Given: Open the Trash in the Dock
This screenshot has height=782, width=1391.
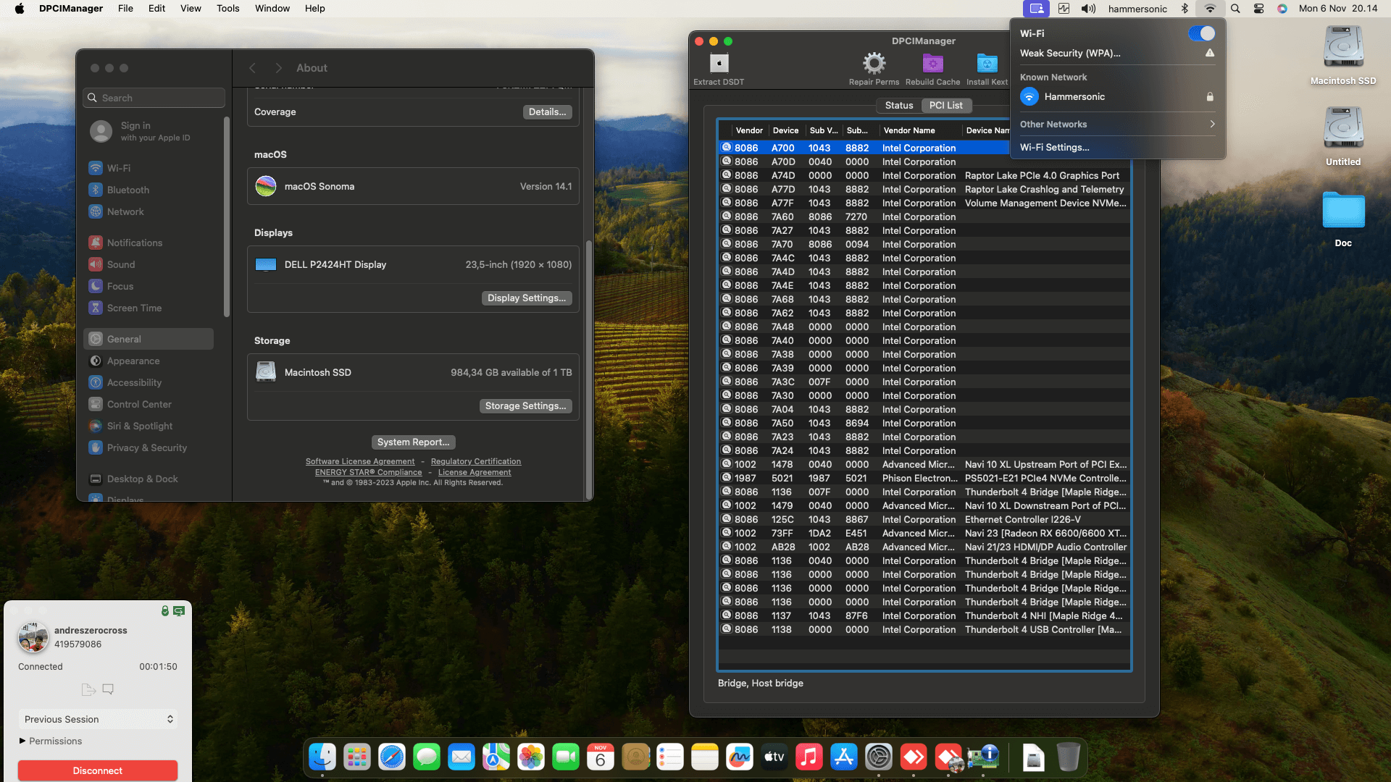Looking at the screenshot, I should point(1069,757).
